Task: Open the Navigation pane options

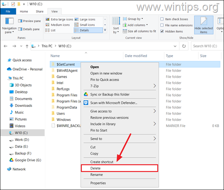Action: [x=9, y=25]
